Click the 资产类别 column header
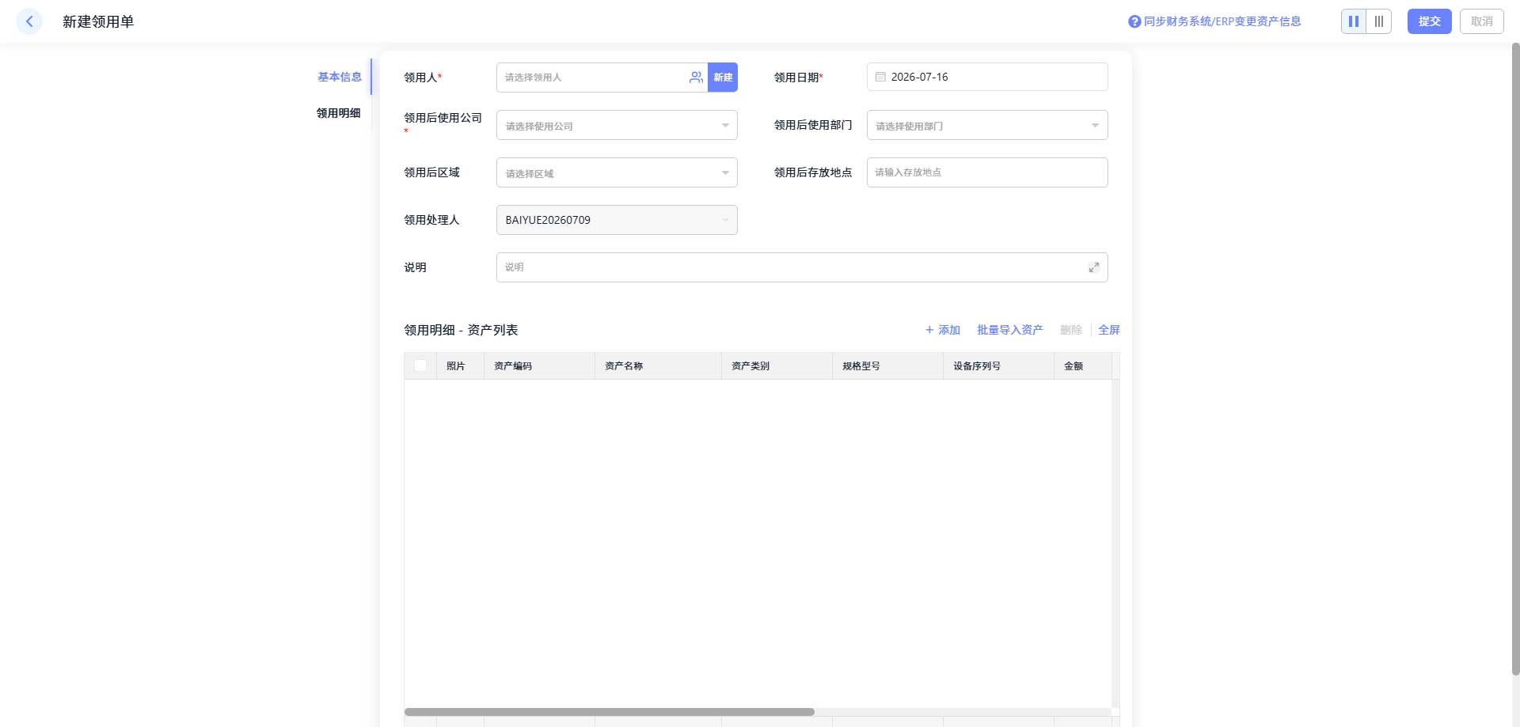 coord(777,366)
